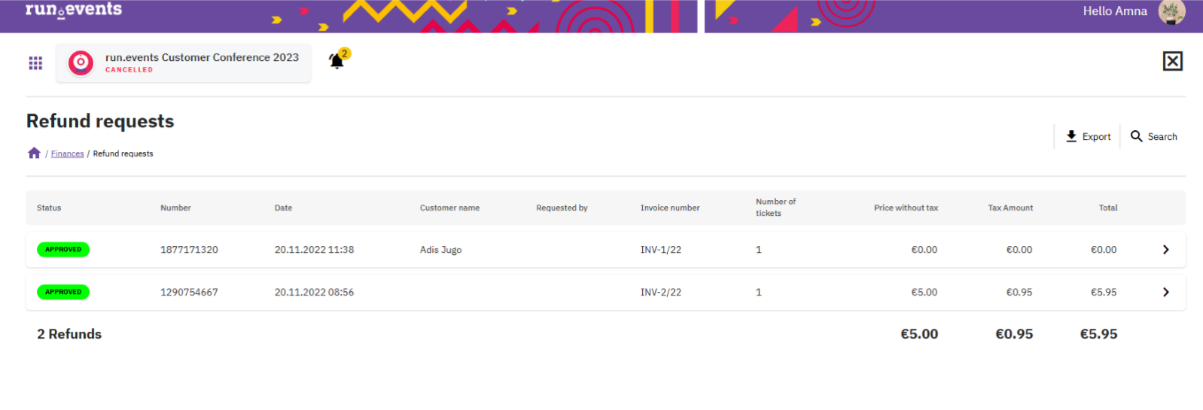Sort by the Date column header
The width and height of the screenshot is (1203, 410).
pos(283,208)
